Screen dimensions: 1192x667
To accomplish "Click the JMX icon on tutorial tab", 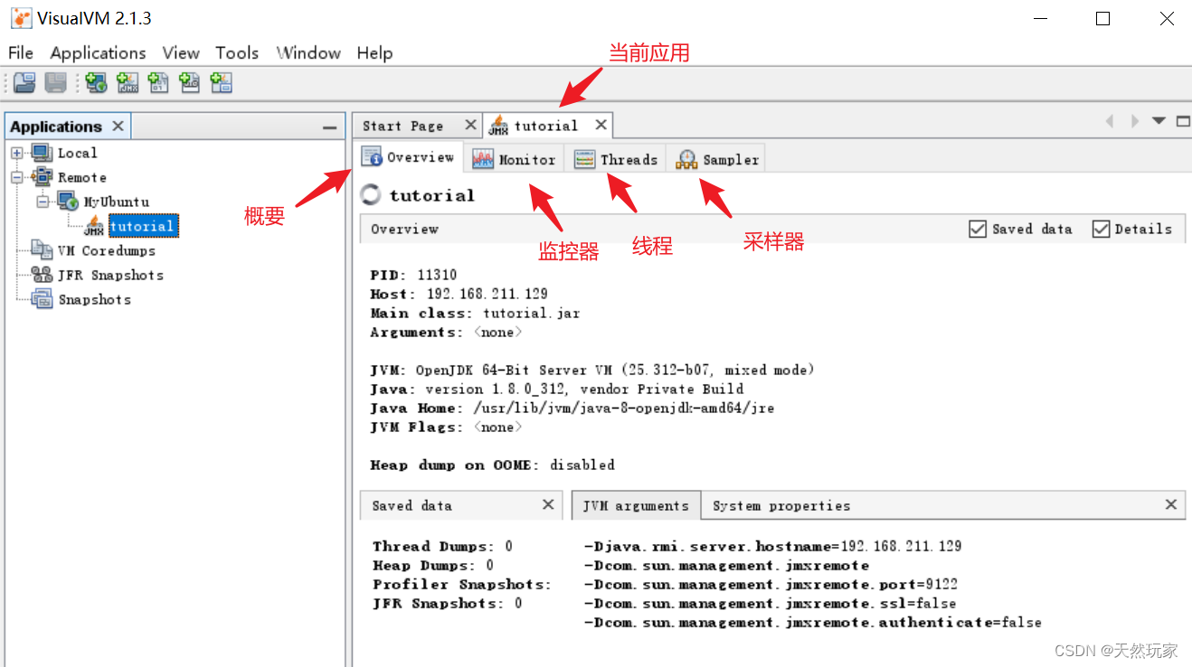I will (x=498, y=126).
